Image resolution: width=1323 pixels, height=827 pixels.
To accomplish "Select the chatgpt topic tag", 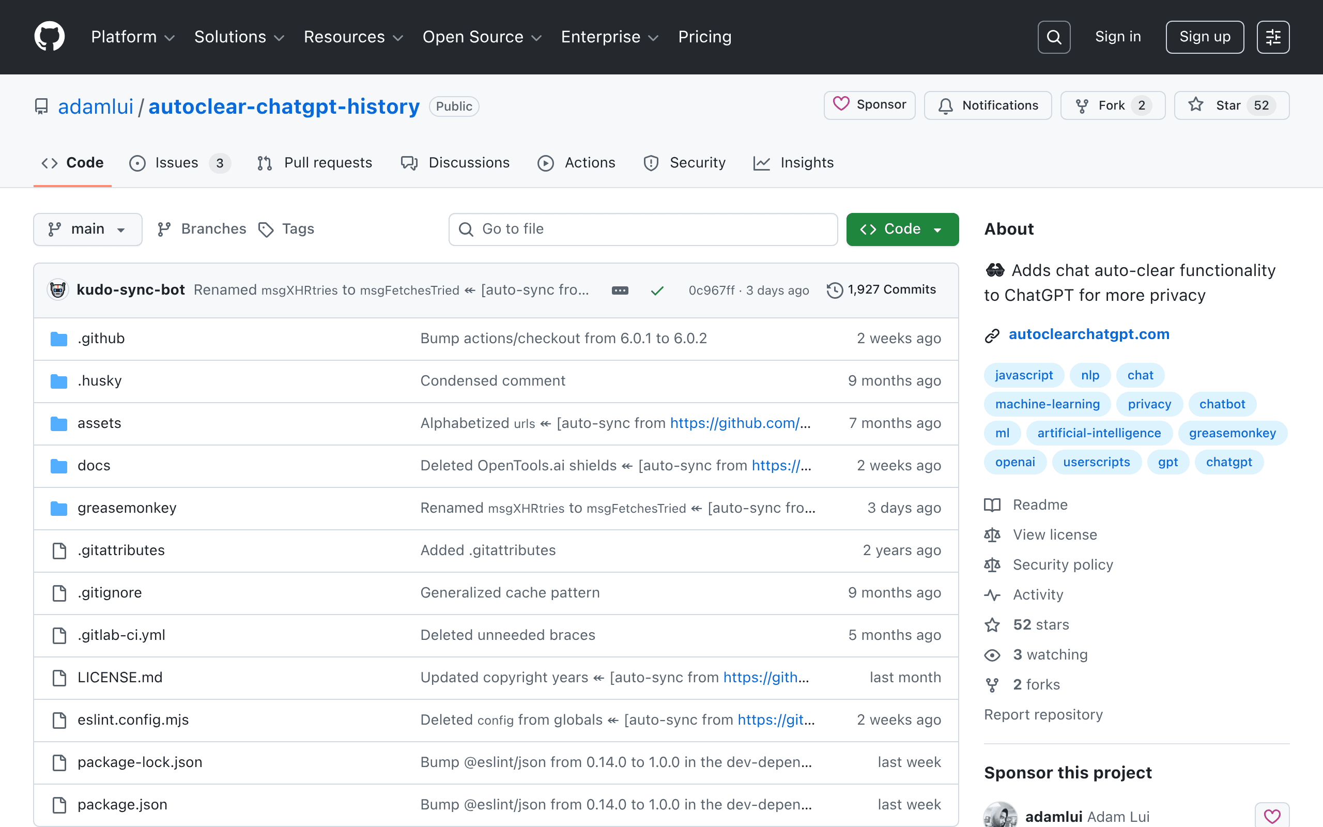I will coord(1228,462).
